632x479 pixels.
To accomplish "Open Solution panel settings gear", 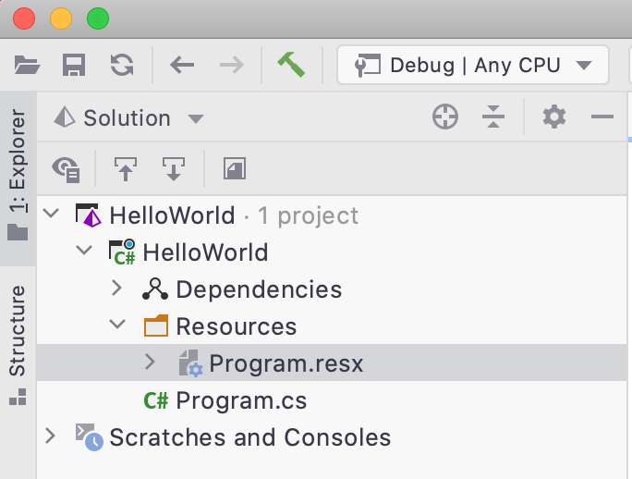I will (x=553, y=117).
